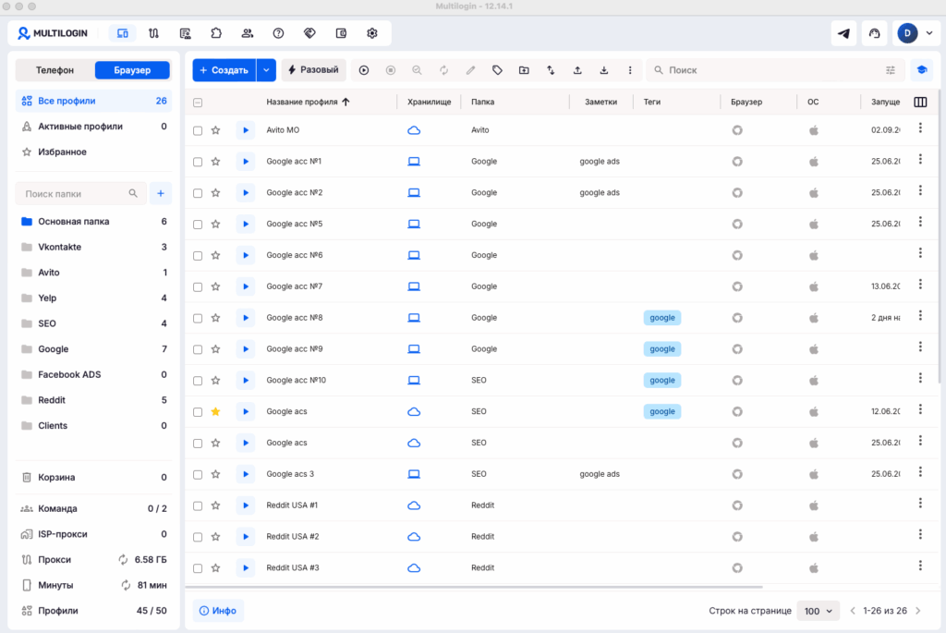The height and width of the screenshot is (633, 946).
Task: Open row menu for Reddit USA #3
Action: coord(920,566)
